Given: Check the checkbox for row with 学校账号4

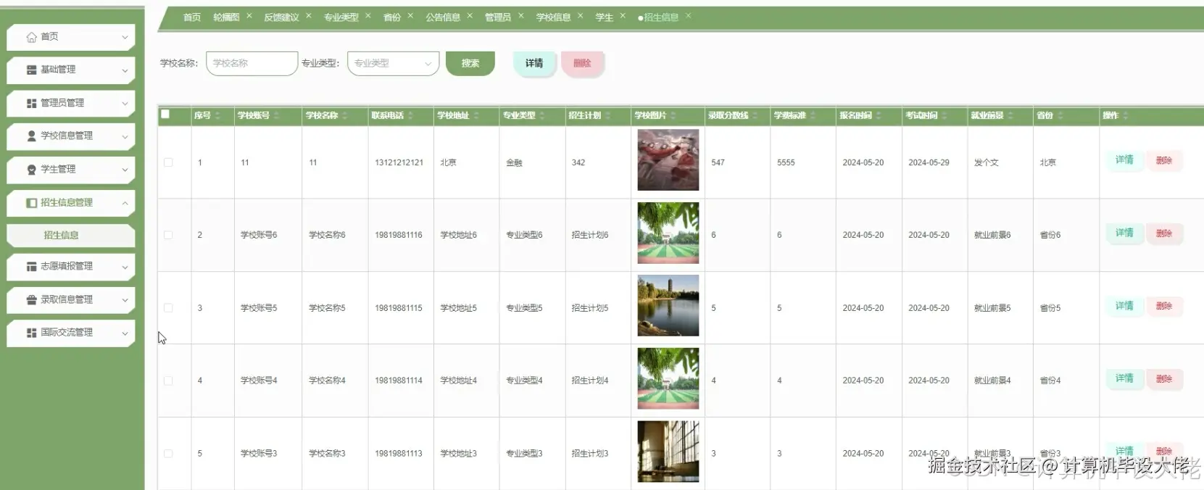Looking at the screenshot, I should click(168, 381).
